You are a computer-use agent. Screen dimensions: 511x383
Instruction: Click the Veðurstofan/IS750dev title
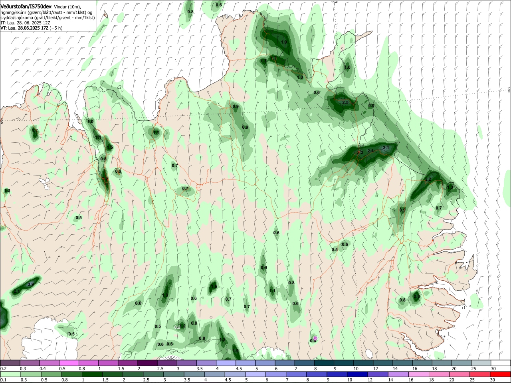click(x=26, y=7)
